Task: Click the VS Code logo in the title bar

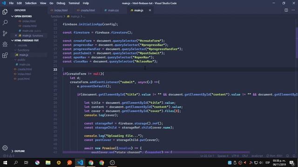Action: coord(4,3)
